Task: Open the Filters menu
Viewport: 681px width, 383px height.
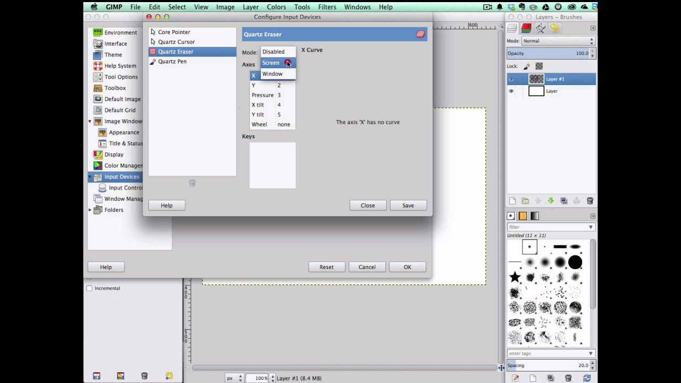Action: [327, 7]
